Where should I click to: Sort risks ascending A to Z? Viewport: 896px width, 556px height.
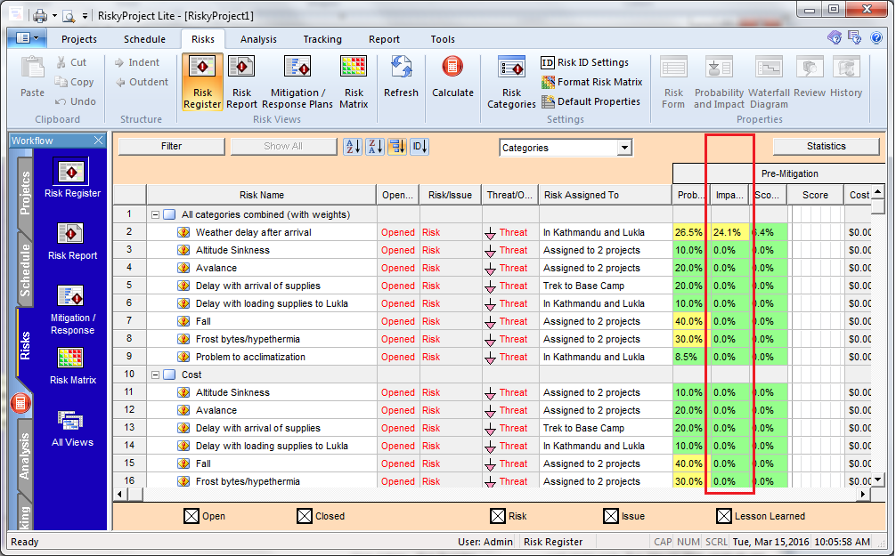click(x=353, y=147)
